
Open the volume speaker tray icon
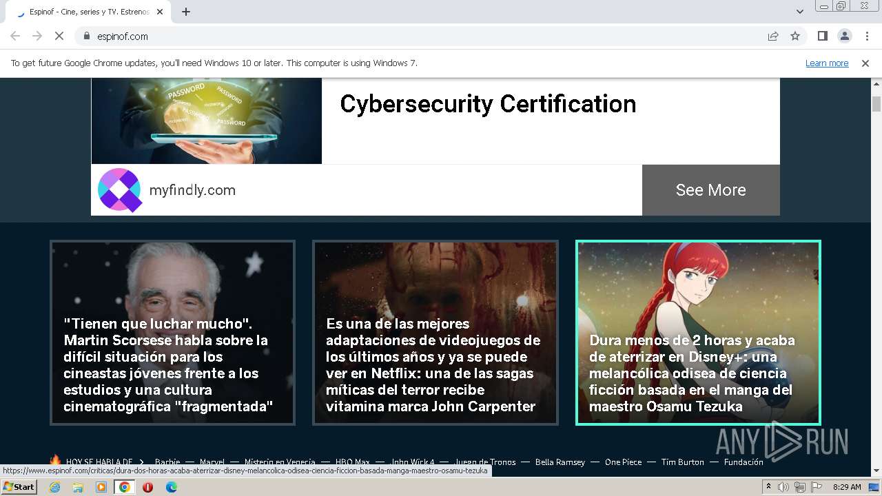pyautogui.click(x=783, y=487)
